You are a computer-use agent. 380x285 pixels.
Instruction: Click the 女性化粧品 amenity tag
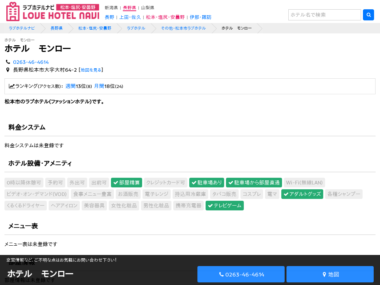tap(124, 206)
